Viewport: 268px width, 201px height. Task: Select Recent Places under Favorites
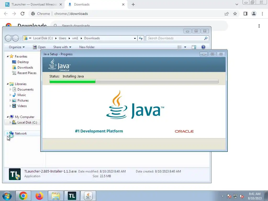[x=27, y=73]
